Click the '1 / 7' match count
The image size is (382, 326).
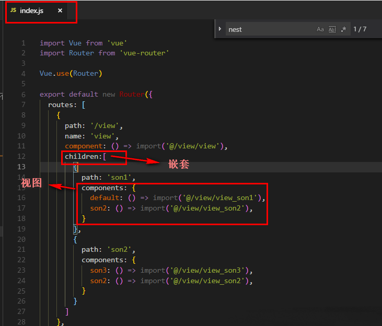tap(360, 29)
